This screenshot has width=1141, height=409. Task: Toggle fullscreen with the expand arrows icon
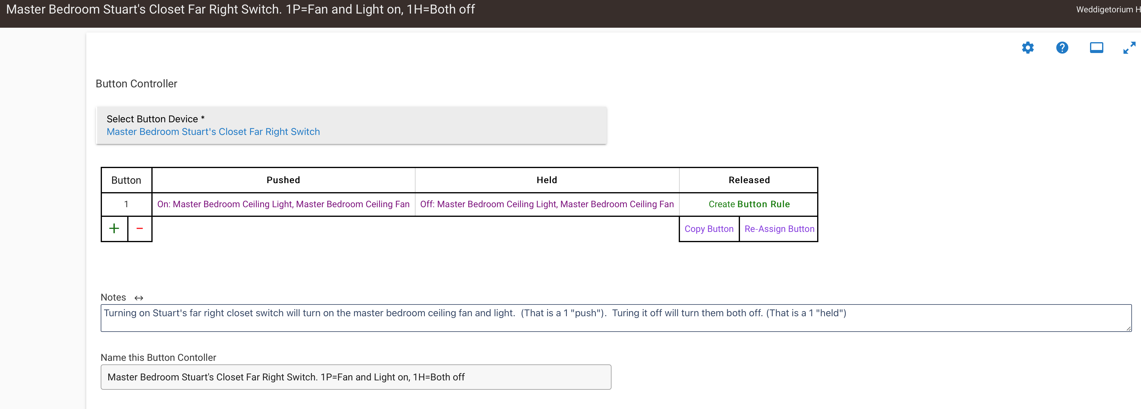(x=1129, y=48)
